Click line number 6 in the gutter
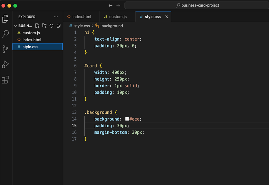Image resolution: width=269 pixels, height=185 pixels. (x=75, y=66)
